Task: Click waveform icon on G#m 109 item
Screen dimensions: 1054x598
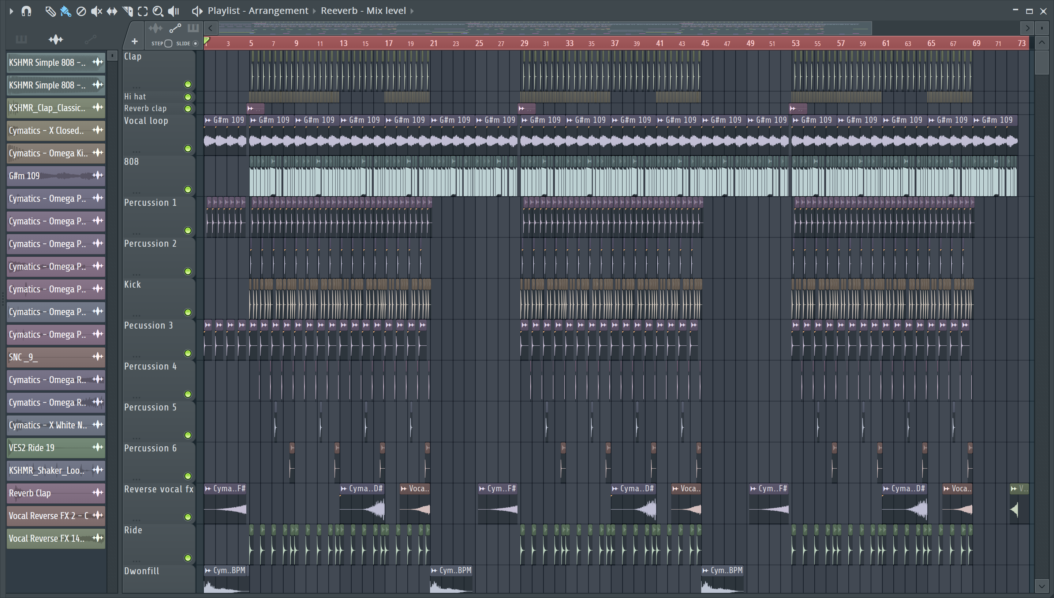Action: (97, 176)
